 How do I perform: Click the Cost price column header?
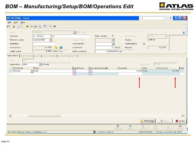point(168,68)
